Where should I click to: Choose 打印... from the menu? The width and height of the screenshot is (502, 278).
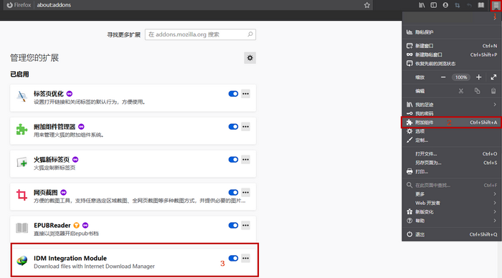click(x=451, y=172)
